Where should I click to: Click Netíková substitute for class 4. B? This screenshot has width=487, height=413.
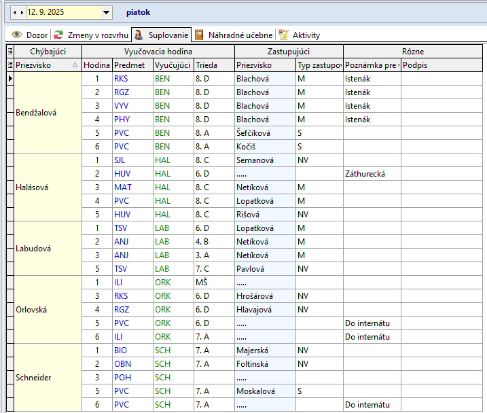[x=266, y=242]
